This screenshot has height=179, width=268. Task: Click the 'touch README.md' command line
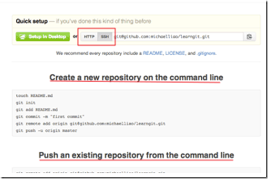click(34, 96)
